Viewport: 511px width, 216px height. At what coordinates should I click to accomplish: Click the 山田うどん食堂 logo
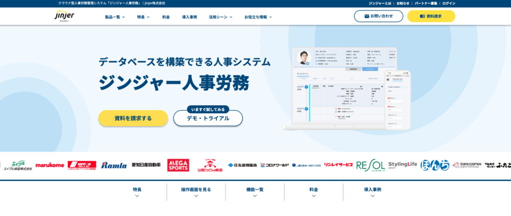click(x=210, y=166)
